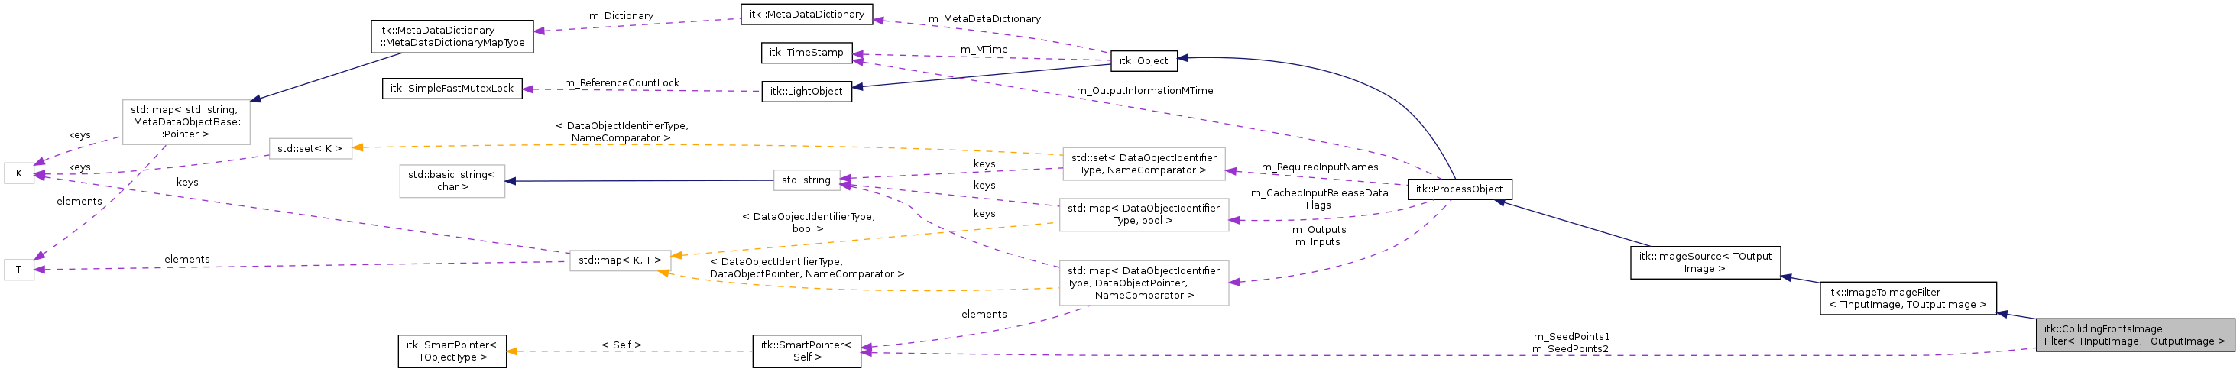
Task: Open the itk::Object class node
Action: tap(1143, 61)
